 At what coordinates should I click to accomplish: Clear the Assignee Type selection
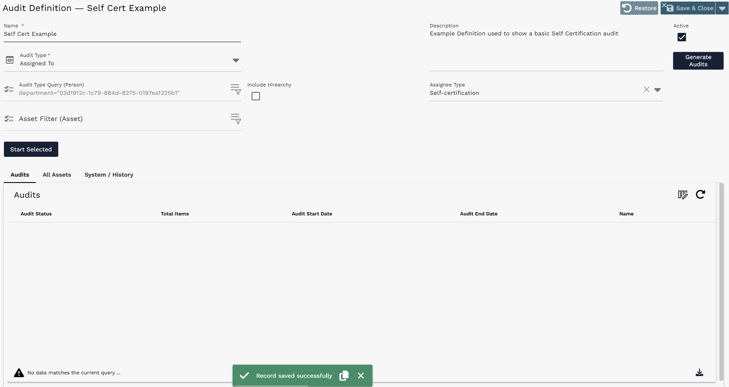click(x=646, y=89)
